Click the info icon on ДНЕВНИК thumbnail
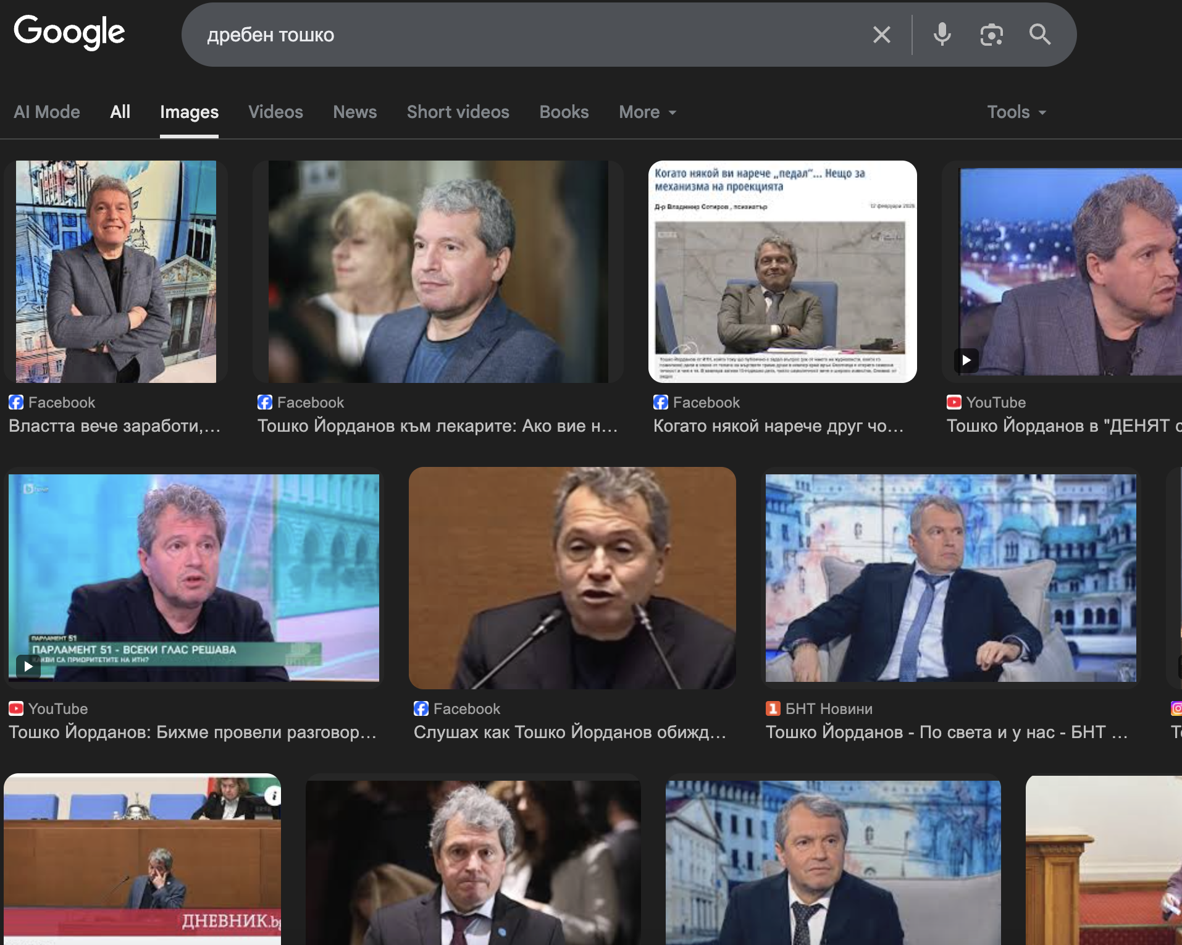The image size is (1182, 945). [x=272, y=796]
